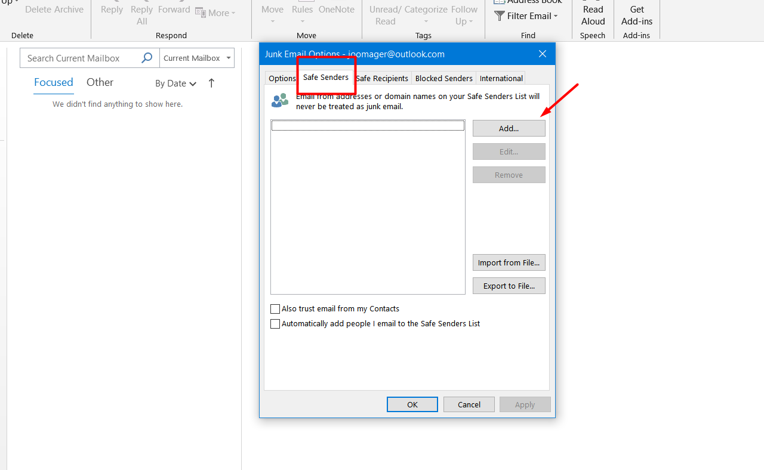Select the International tab
The width and height of the screenshot is (764, 470).
501,78
